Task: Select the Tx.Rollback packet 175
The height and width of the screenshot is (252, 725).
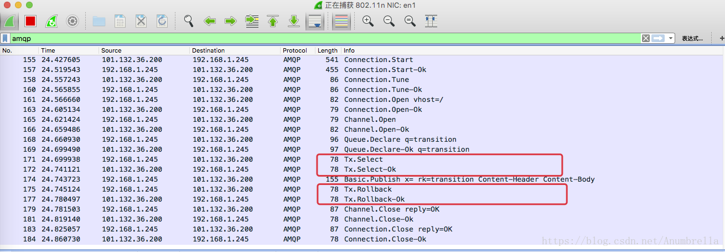Action: pyautogui.click(x=362, y=189)
